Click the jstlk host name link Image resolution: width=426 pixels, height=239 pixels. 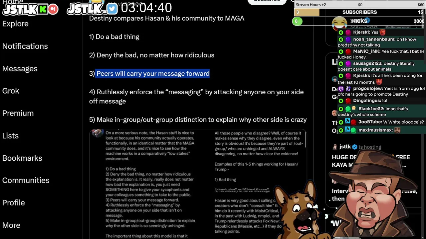tap(345, 147)
